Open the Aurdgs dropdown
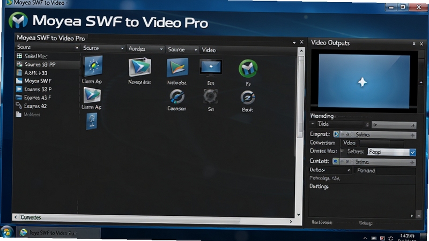 point(161,49)
